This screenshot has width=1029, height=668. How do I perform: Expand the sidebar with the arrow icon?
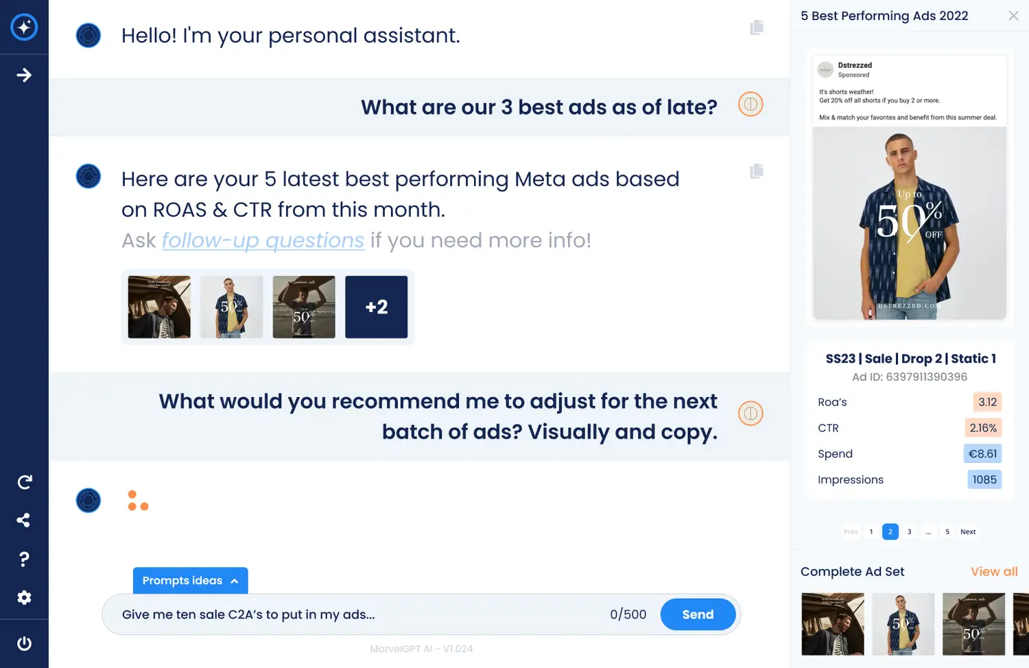click(24, 75)
